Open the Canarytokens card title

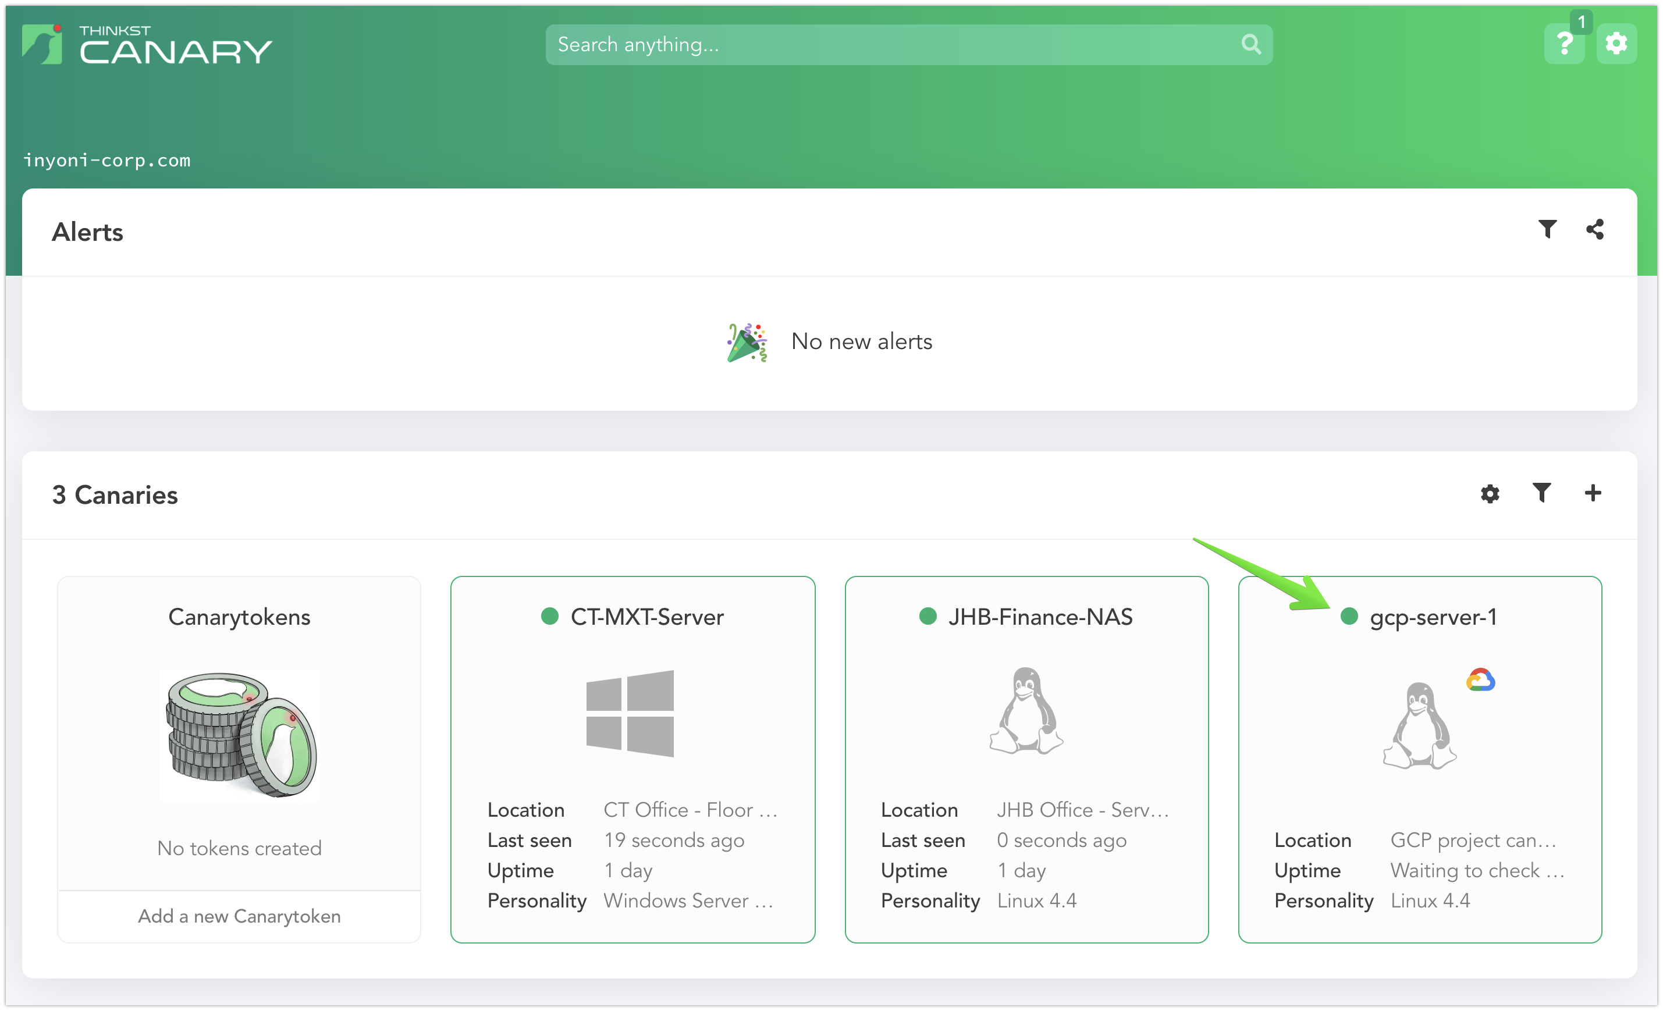pyautogui.click(x=240, y=618)
